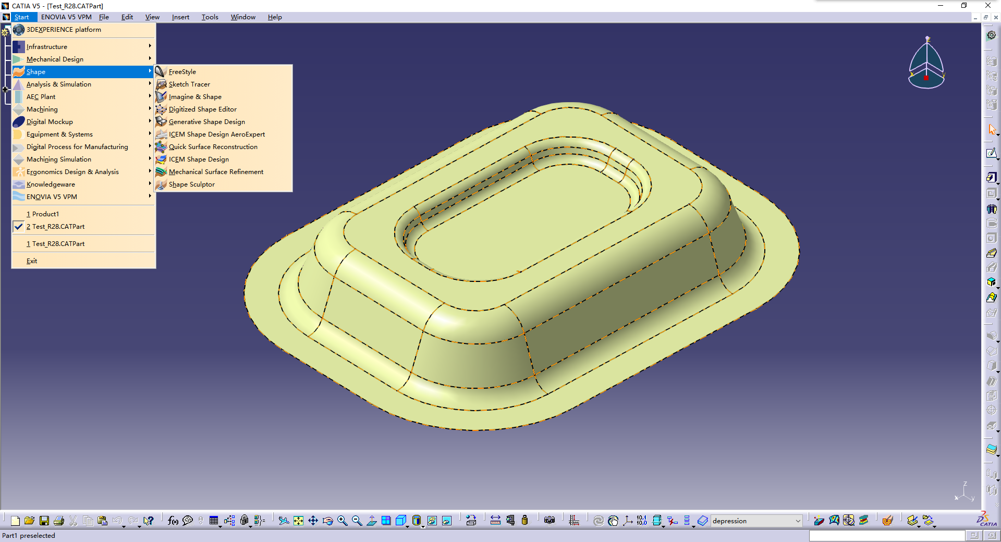Open the Formula f(x) tool

coord(173,521)
